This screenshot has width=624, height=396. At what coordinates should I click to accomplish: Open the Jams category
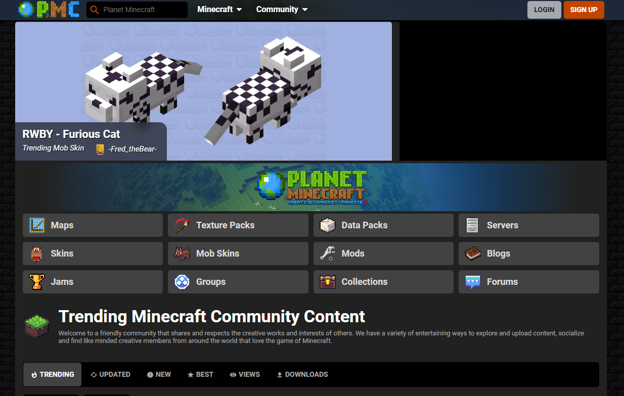point(93,282)
